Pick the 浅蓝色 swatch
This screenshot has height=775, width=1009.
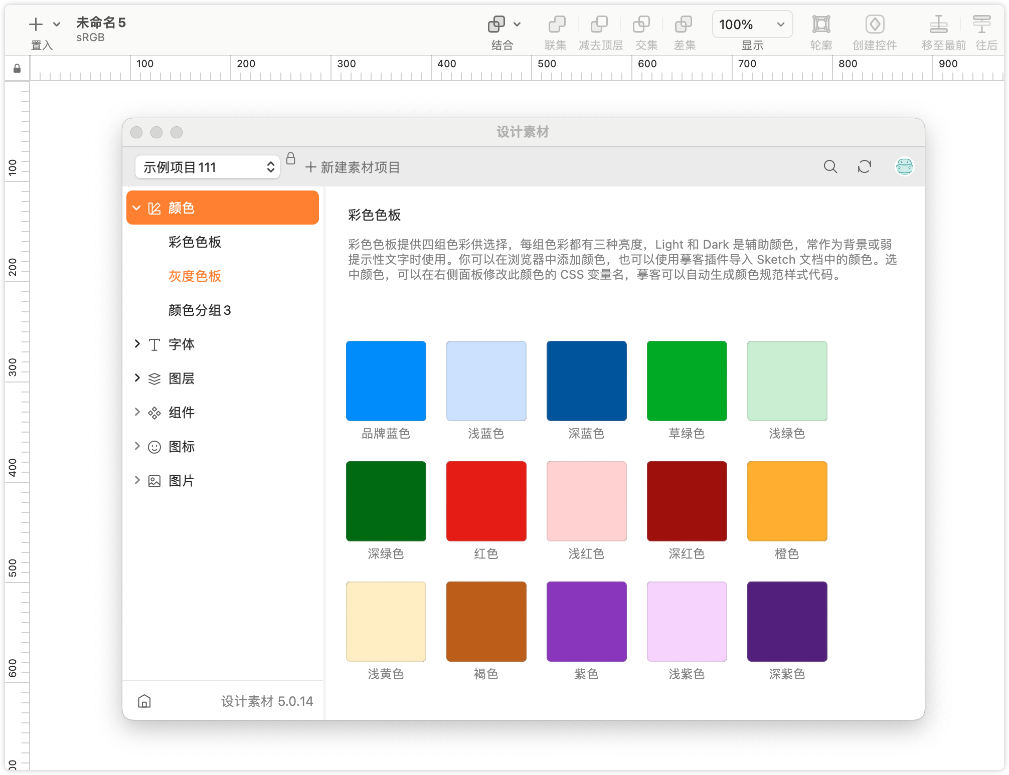click(x=486, y=381)
